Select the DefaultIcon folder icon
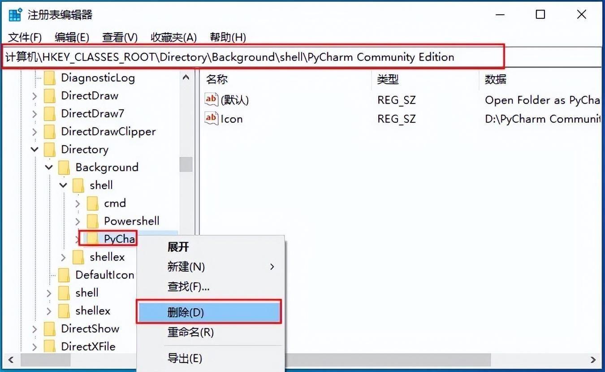 click(x=64, y=275)
